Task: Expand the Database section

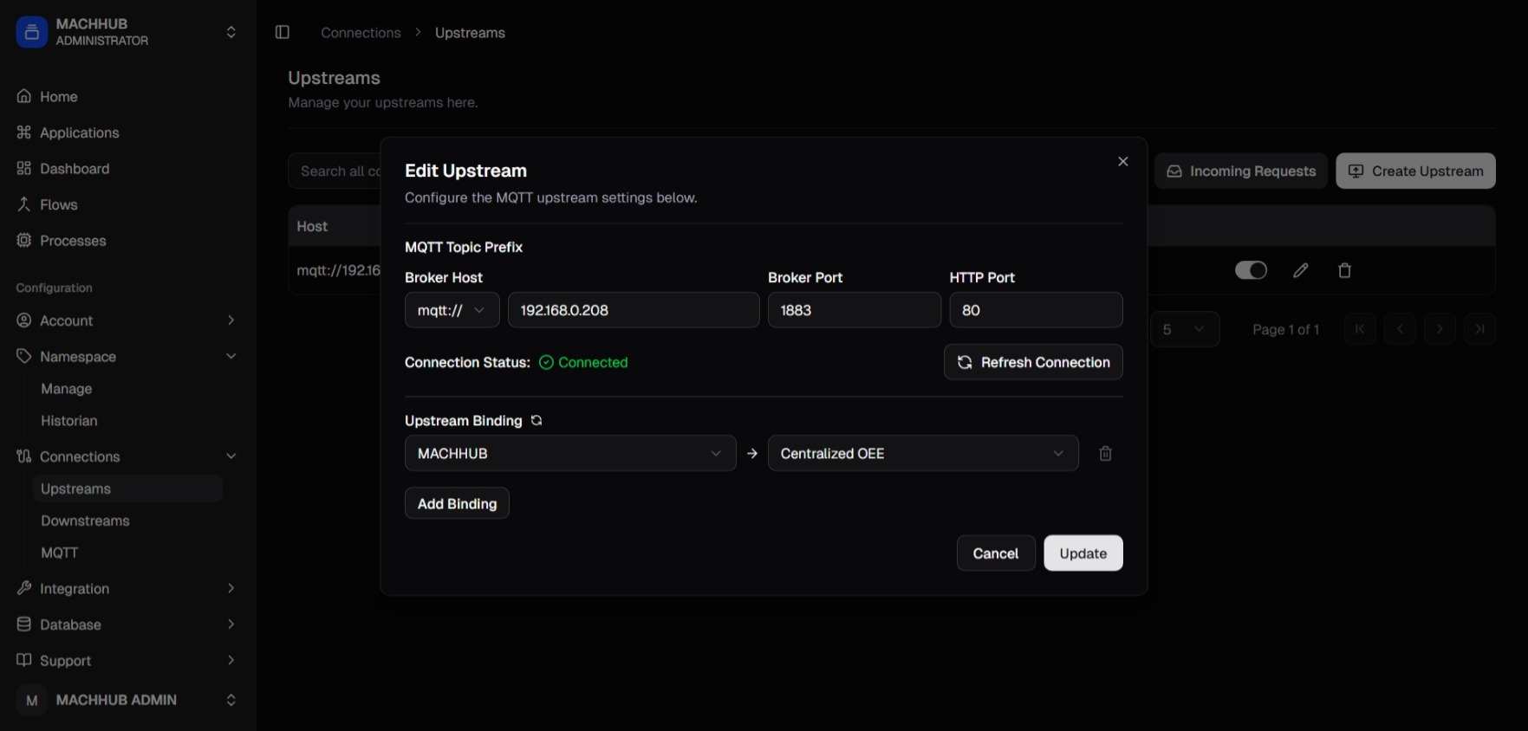Action: pos(127,624)
